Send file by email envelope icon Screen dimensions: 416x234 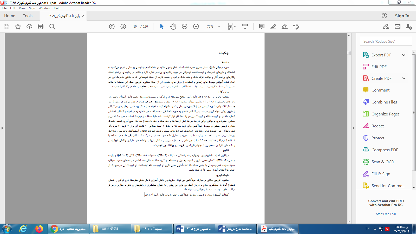[398, 27]
